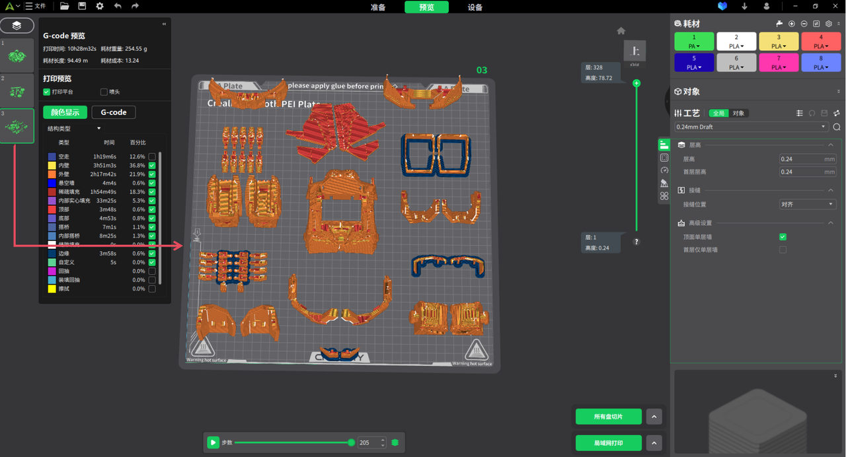
Task: Click the blue 3D model library icon
Action: click(722, 6)
